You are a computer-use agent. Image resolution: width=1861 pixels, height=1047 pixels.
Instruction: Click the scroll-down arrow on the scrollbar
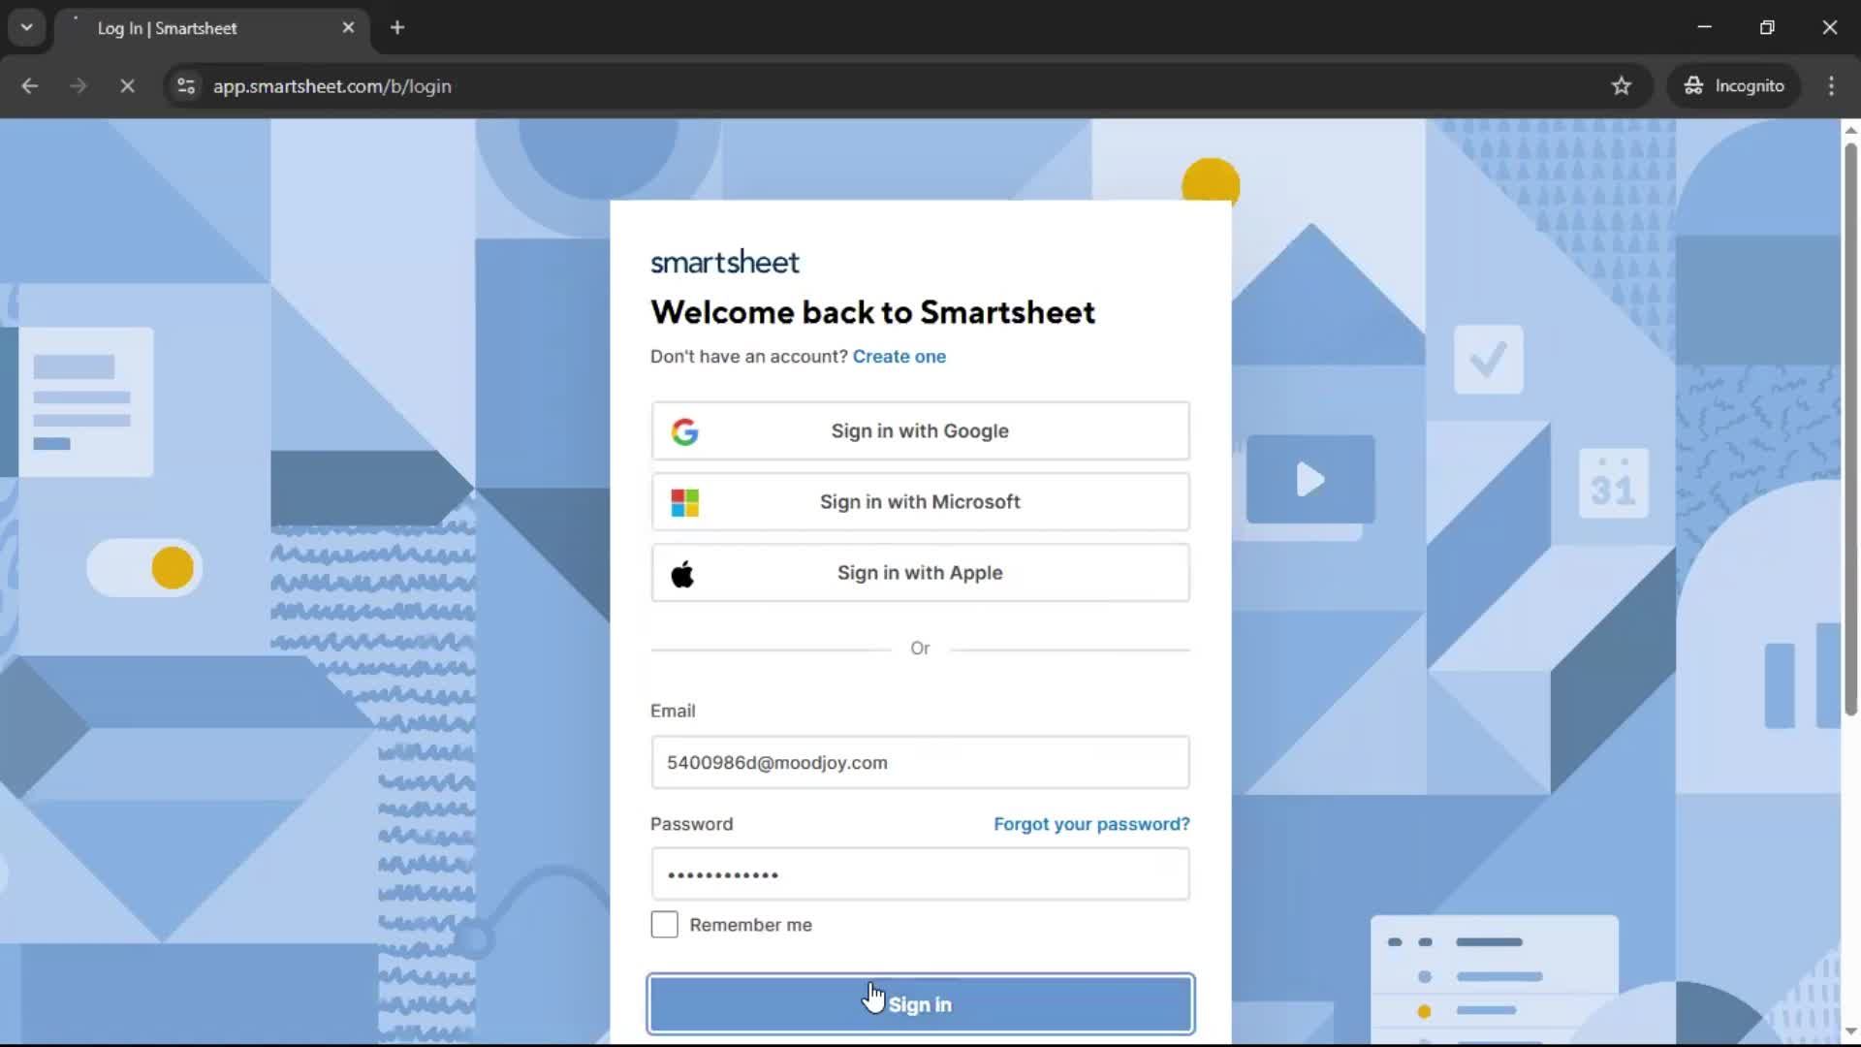[x=1849, y=1031]
